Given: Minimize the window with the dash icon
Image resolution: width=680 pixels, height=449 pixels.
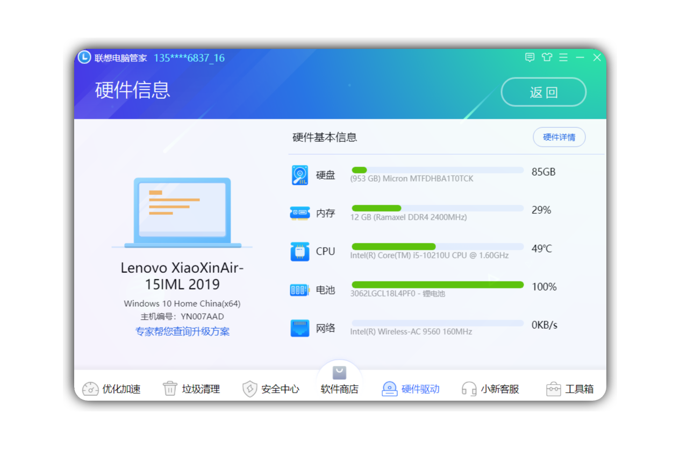Looking at the screenshot, I should [x=580, y=57].
